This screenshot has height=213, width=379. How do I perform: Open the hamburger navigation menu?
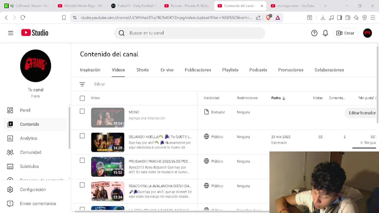pyautogui.click(x=11, y=33)
